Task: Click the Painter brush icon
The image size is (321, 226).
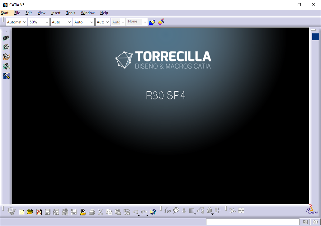Action: (x=152, y=22)
